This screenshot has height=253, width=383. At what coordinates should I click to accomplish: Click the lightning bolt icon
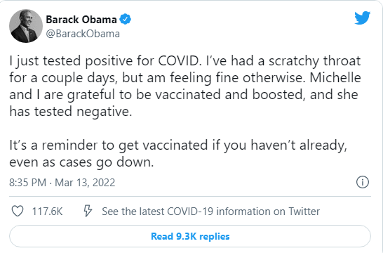pos(88,211)
